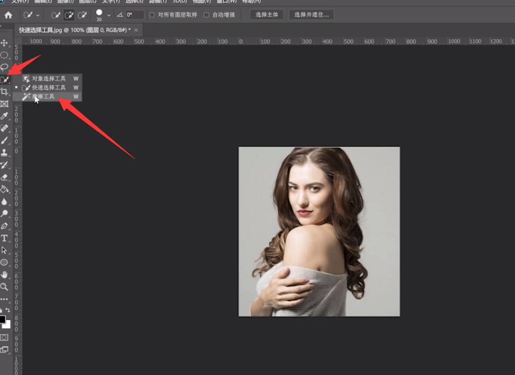515x375 pixels.
Task: Choose New Selection mode in options bar
Action: 56,15
